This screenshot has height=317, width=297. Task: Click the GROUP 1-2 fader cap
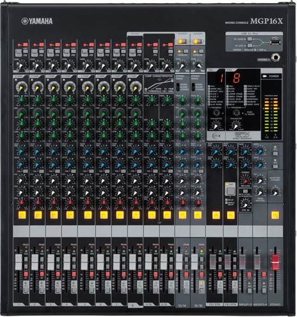click(242, 262)
